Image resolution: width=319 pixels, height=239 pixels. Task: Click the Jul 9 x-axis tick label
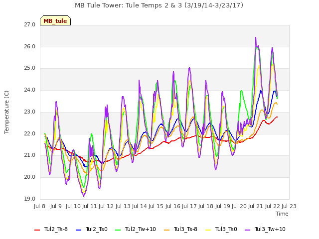tap(56, 207)
